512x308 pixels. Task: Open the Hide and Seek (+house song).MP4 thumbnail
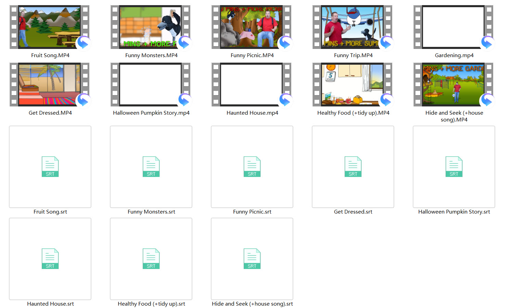point(453,85)
